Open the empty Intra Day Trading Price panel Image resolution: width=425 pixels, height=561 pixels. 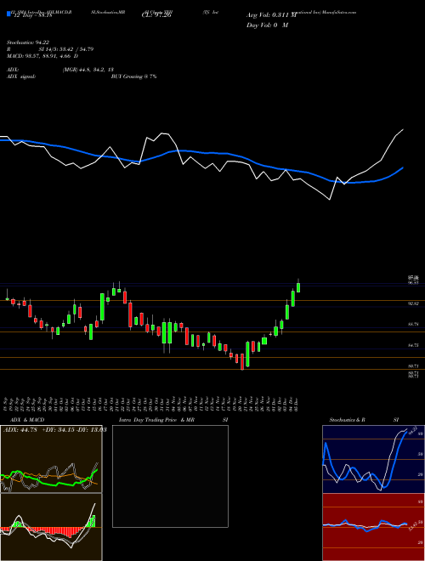(170, 476)
